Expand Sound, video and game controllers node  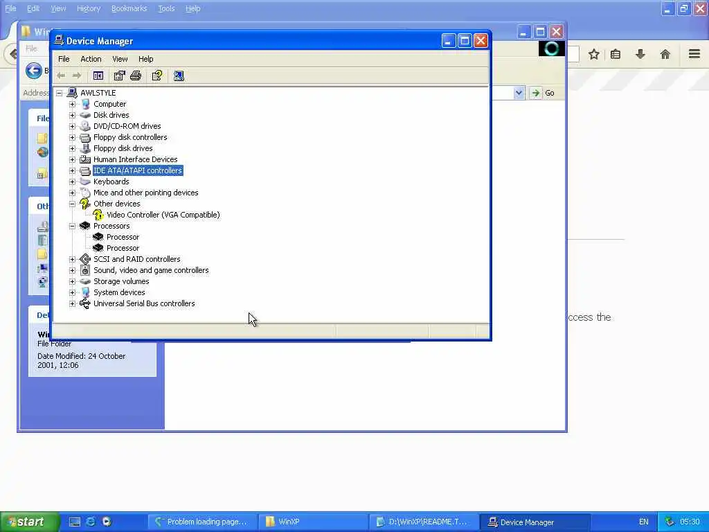pyautogui.click(x=72, y=270)
